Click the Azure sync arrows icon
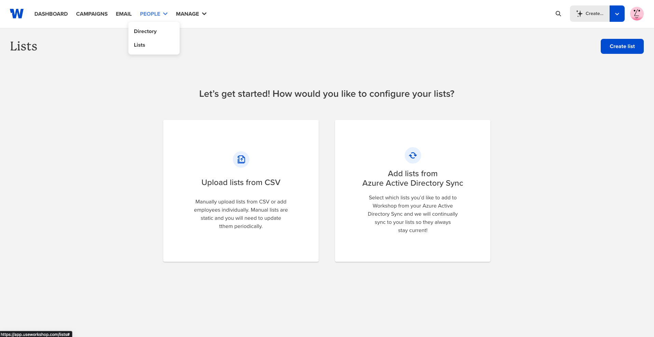 (413, 155)
